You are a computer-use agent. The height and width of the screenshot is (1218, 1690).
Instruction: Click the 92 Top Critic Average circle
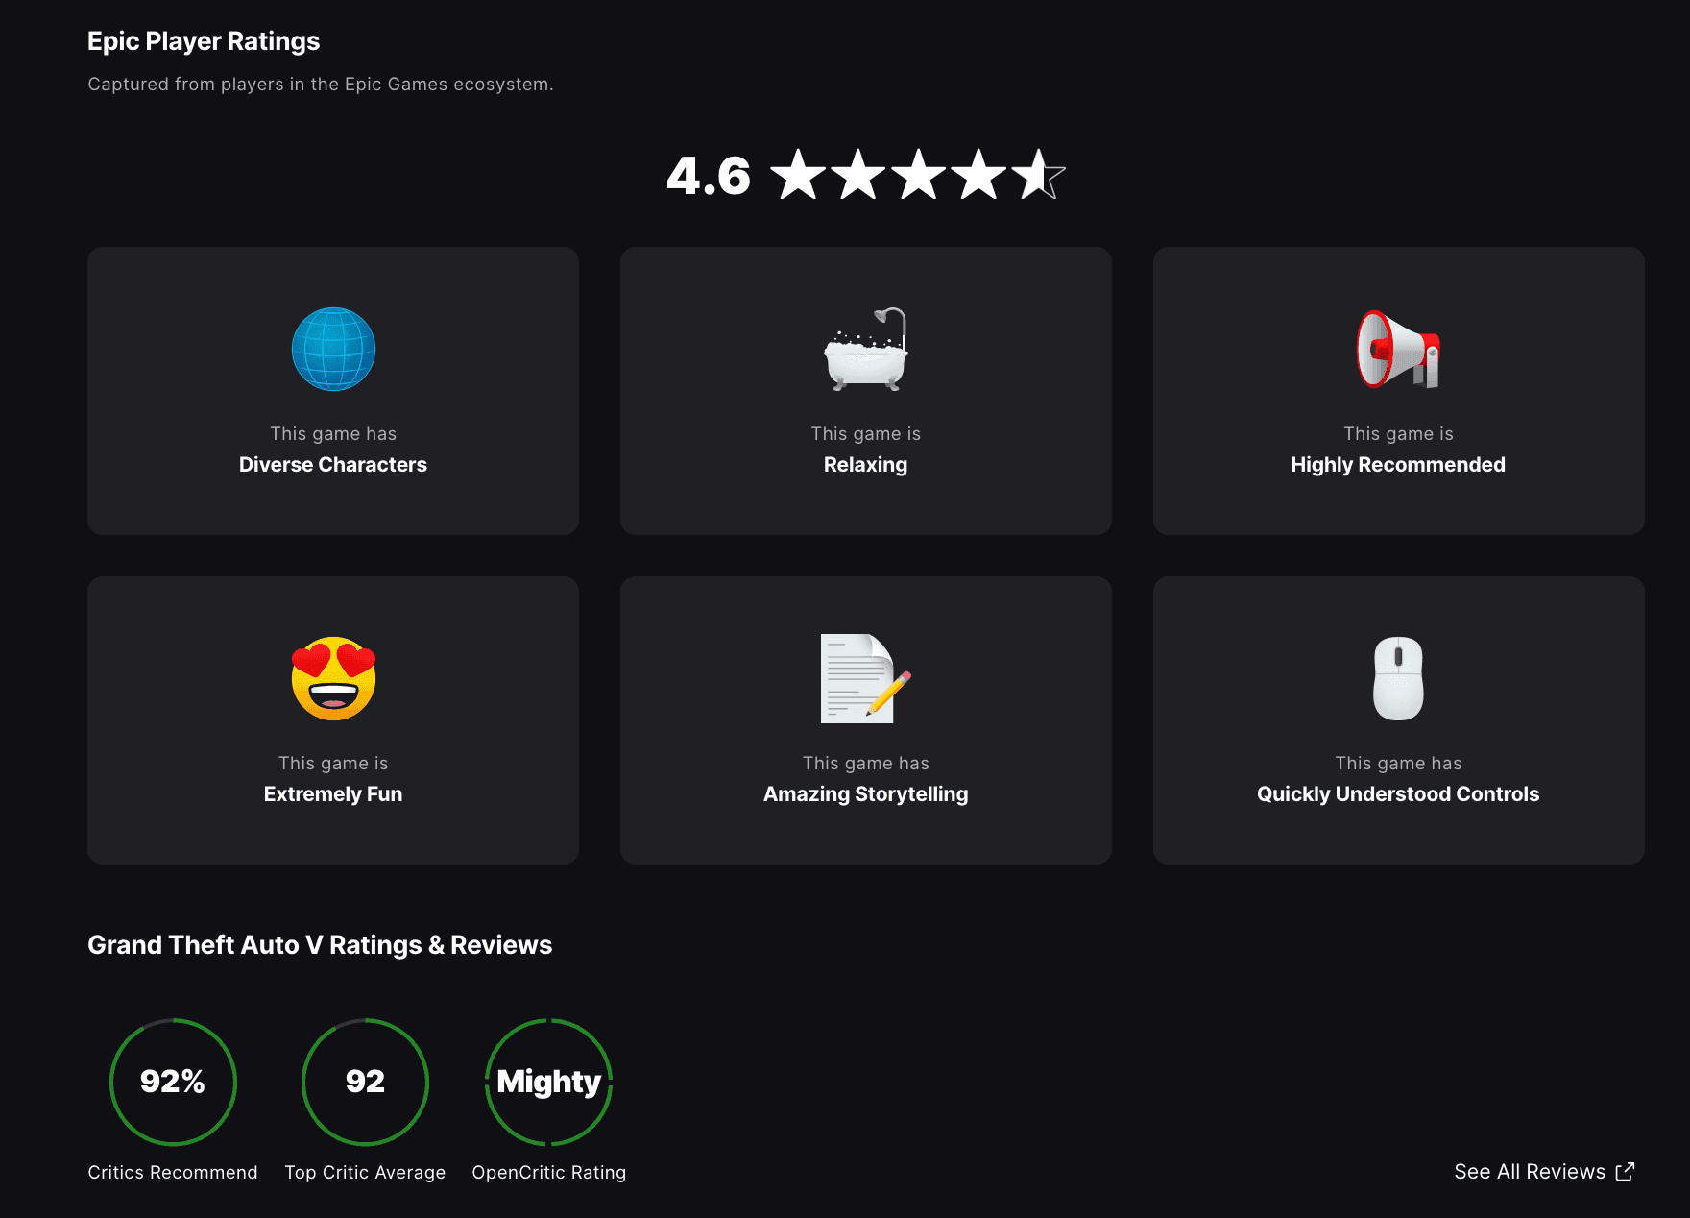click(x=365, y=1082)
